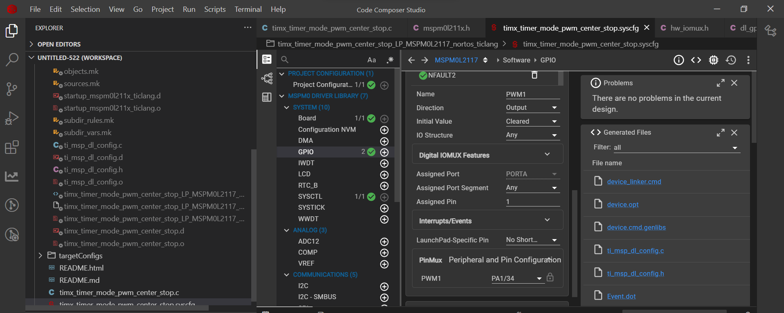Open device_linker.cmd generated file
Image resolution: width=784 pixels, height=313 pixels.
coord(634,182)
